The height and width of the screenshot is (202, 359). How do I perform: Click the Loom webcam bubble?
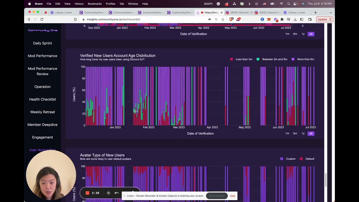[51, 175]
